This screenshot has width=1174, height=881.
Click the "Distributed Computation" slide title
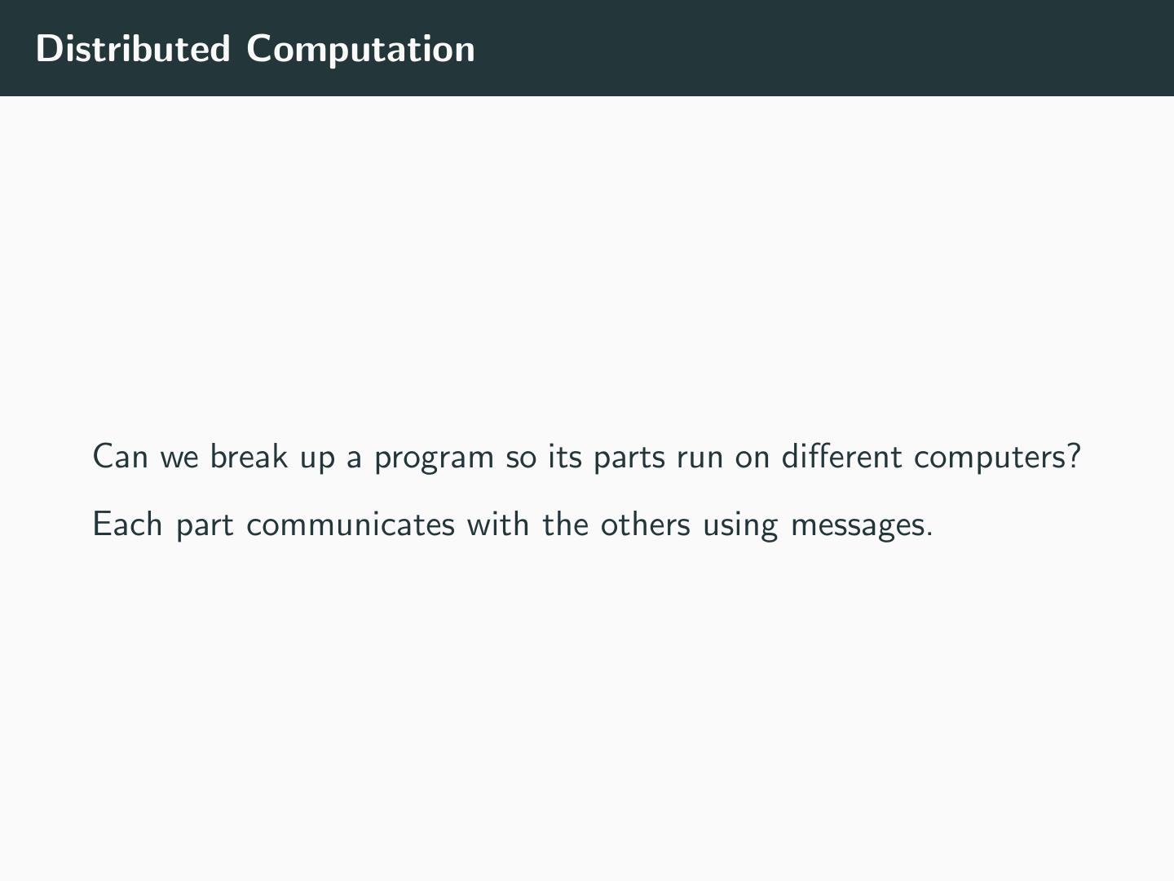click(255, 49)
